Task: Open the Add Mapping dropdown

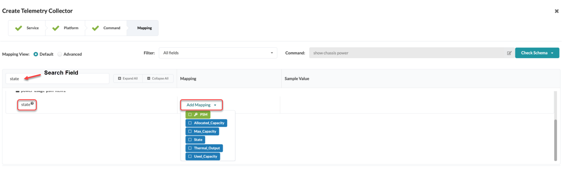Action: (201, 105)
